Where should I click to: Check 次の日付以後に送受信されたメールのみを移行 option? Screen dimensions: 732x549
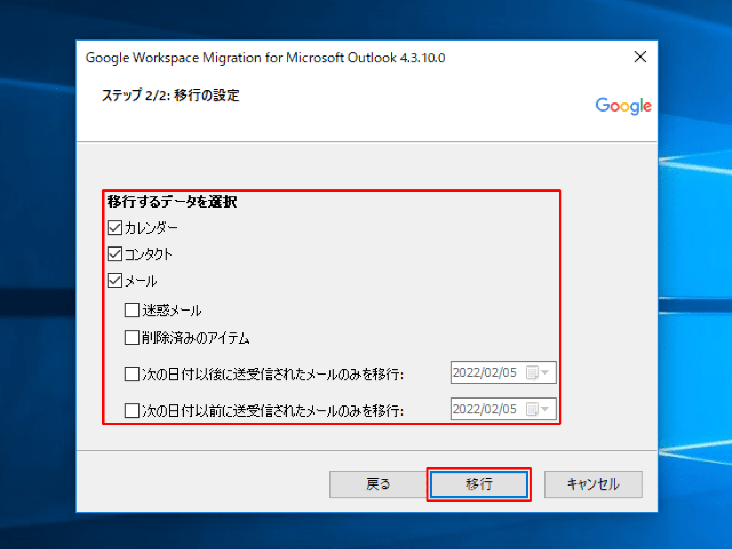click(x=132, y=374)
